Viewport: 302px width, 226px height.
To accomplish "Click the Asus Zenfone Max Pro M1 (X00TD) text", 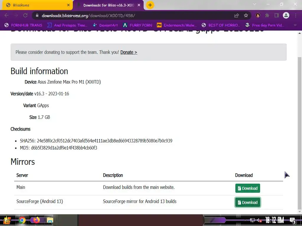I will 69,82.
